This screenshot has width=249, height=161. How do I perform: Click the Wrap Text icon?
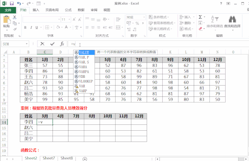click(x=118, y=19)
